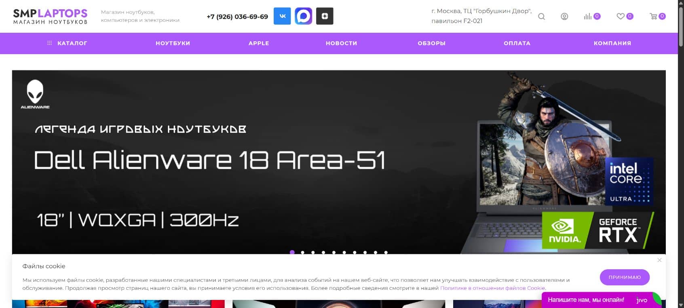Open the Каталог menu item
684x308 pixels.
tap(72, 43)
